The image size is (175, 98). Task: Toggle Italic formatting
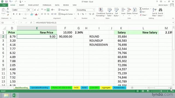pyautogui.click(x=17, y=14)
